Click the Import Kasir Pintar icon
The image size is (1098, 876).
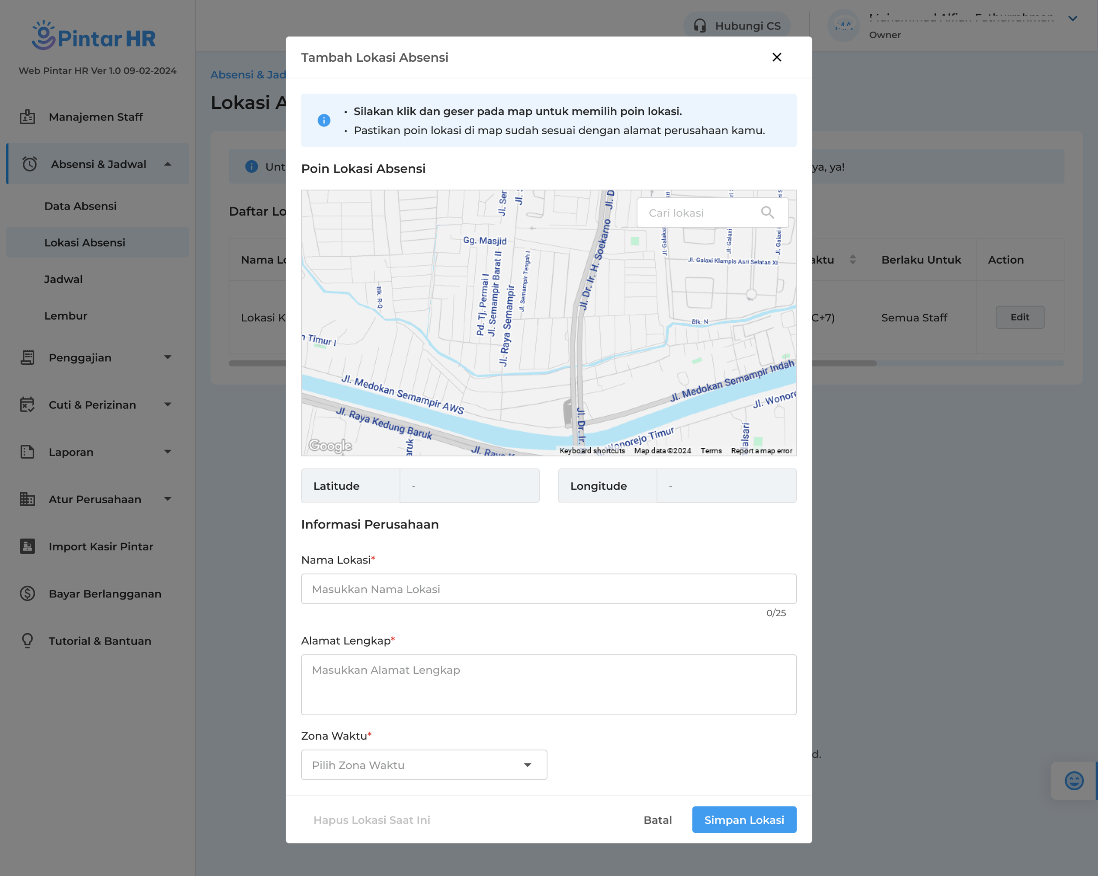27,546
